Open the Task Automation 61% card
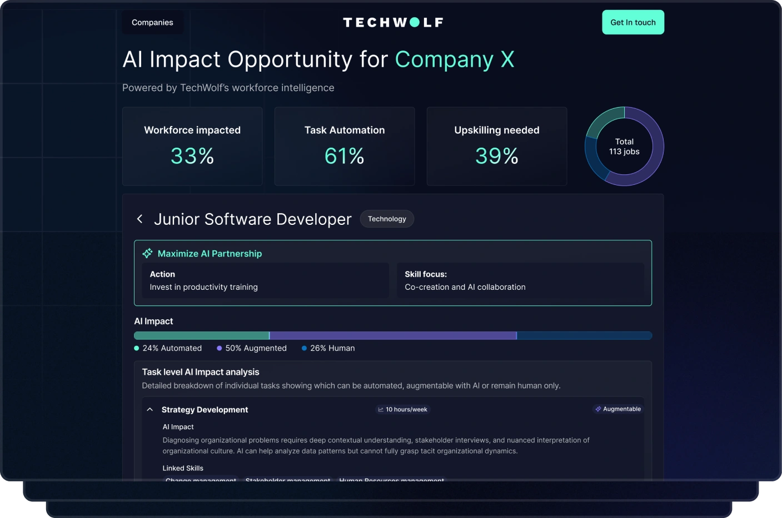Screen dimensions: 782x518 pyautogui.click(x=345, y=146)
